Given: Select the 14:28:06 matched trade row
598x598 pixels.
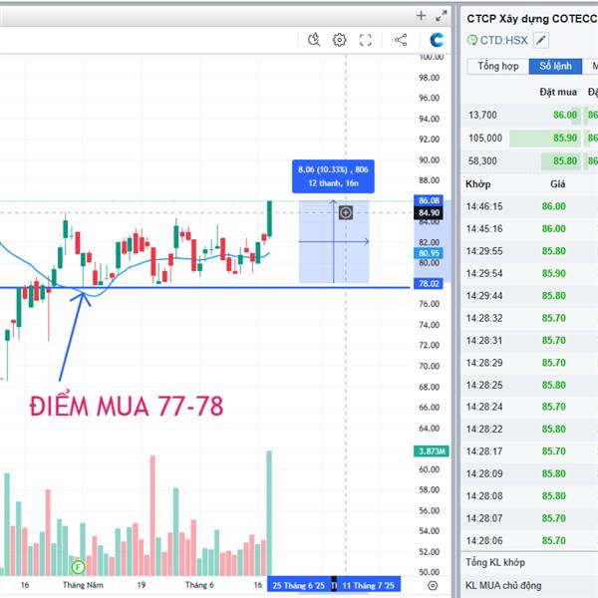Looking at the screenshot, I should [529, 540].
